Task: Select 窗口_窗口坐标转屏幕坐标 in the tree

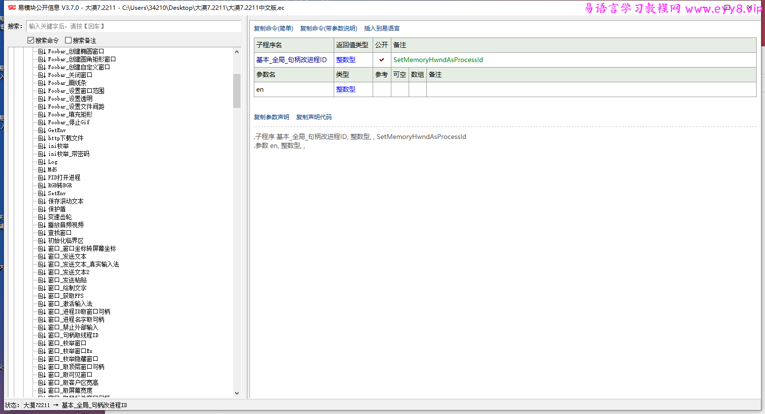Action: point(82,248)
